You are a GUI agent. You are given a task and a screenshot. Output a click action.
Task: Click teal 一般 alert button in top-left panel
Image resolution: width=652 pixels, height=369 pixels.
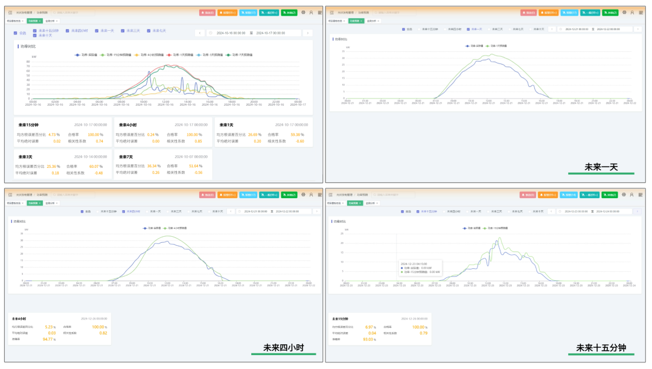tap(269, 13)
